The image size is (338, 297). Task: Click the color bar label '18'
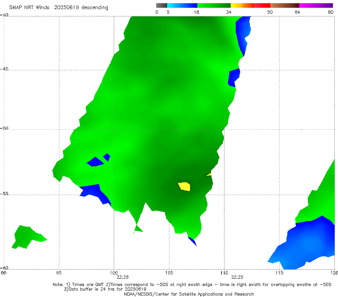pyautogui.click(x=196, y=12)
